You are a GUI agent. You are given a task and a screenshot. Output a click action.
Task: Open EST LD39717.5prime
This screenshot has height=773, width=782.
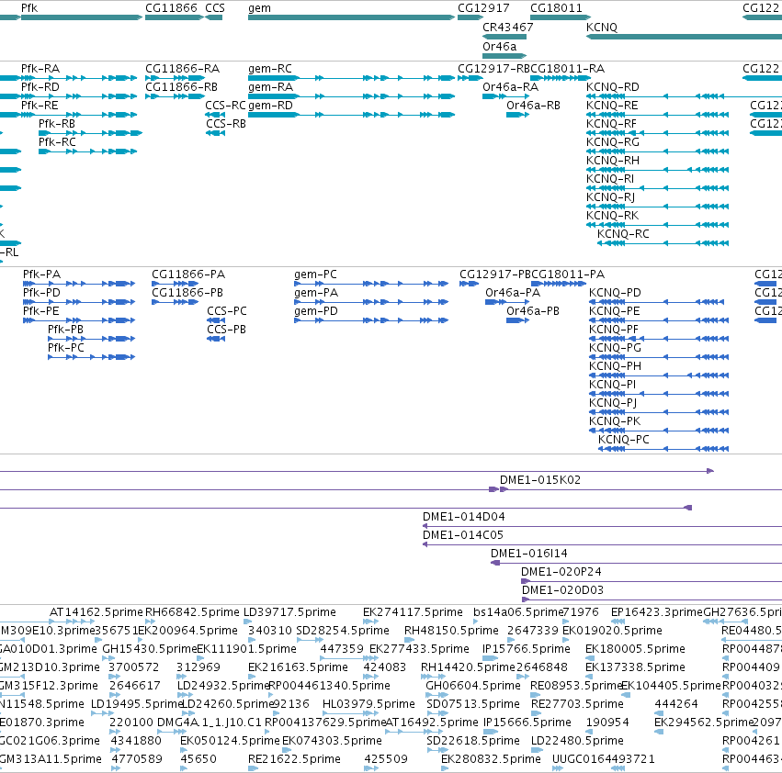point(289,612)
